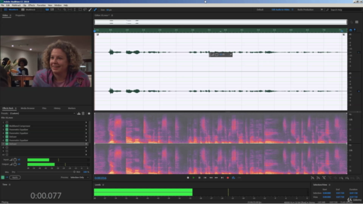This screenshot has height=204, width=363.
Task: Save effects rack as favorite star
Action: point(89,113)
